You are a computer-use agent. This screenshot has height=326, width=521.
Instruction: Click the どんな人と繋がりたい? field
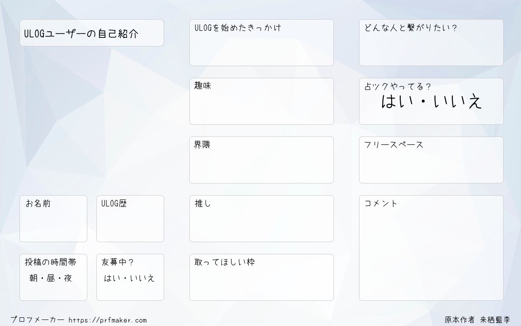coord(431,43)
